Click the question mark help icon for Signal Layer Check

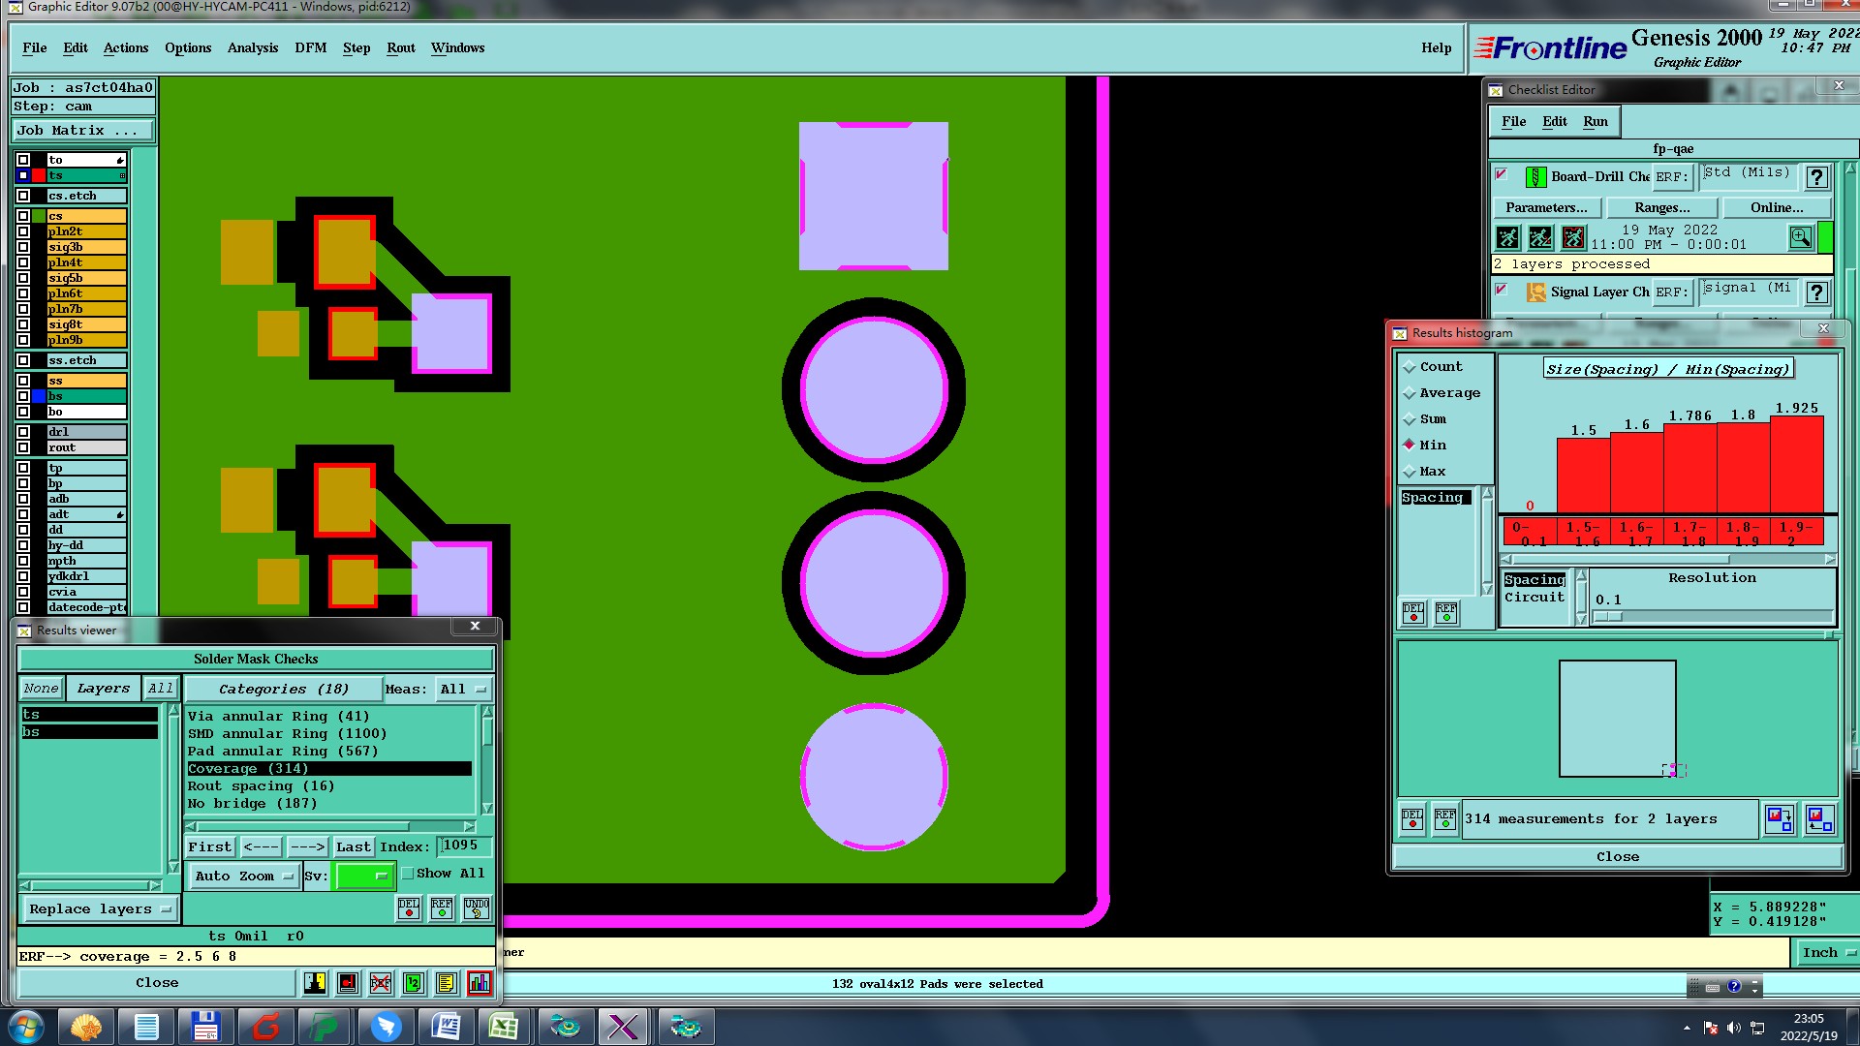pyautogui.click(x=1817, y=292)
